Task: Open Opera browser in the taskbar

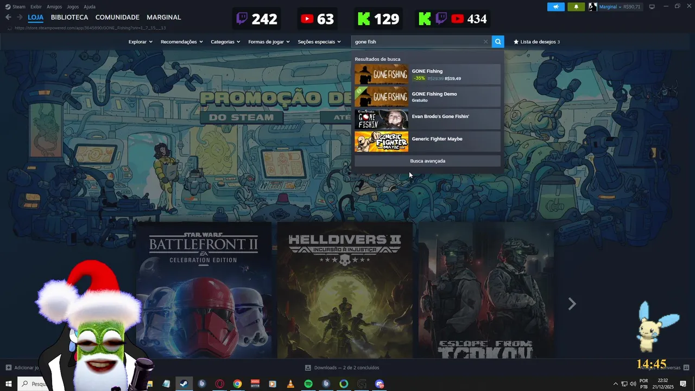Action: click(x=220, y=384)
